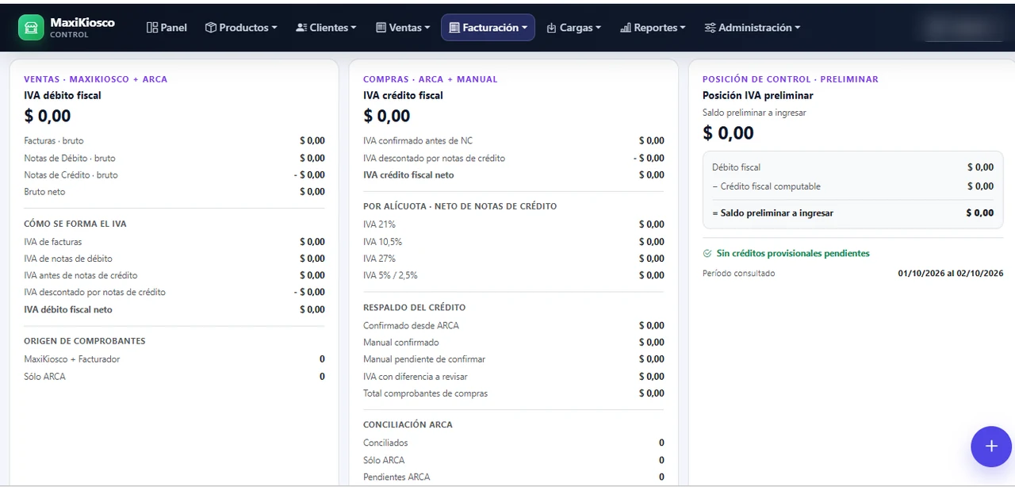The height and width of the screenshot is (487, 1015).
Task: Click the green MaxiKiosco store logo icon
Action: tap(31, 27)
